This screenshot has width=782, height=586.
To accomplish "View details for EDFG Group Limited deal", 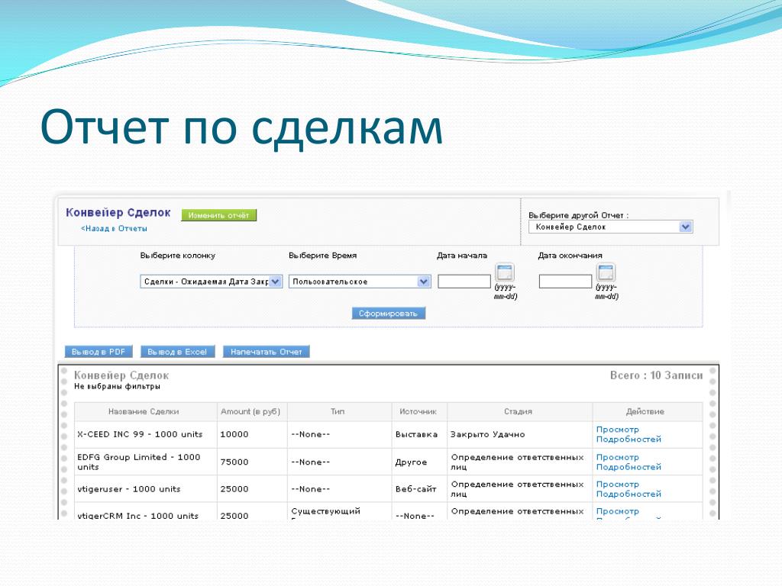I will tap(629, 462).
